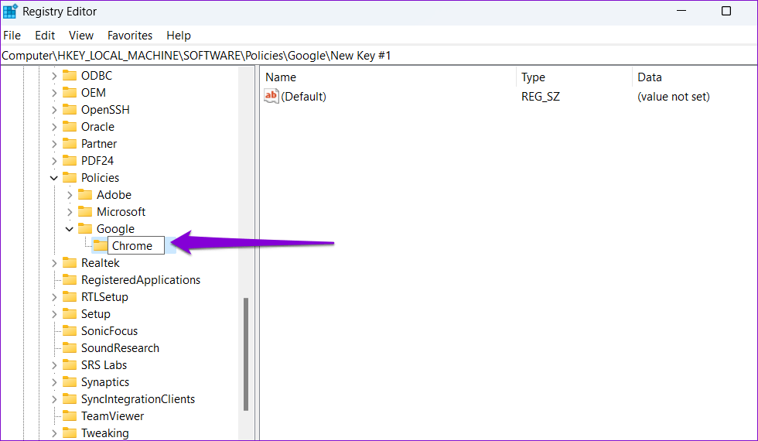
Task: Click the tree pane vertical scrollbar thumb
Action: 246,354
